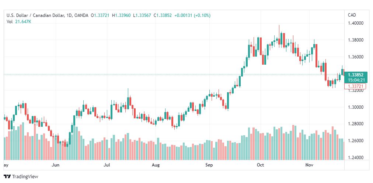373x183 pixels.
Task: Click the 1.24000 price axis label
Action: pos(356,158)
